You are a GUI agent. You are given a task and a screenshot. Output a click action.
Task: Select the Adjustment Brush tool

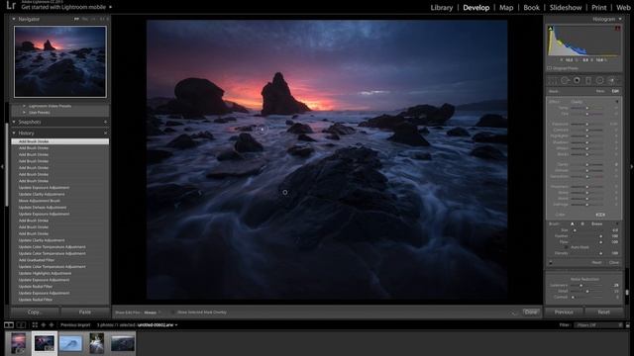pos(613,81)
